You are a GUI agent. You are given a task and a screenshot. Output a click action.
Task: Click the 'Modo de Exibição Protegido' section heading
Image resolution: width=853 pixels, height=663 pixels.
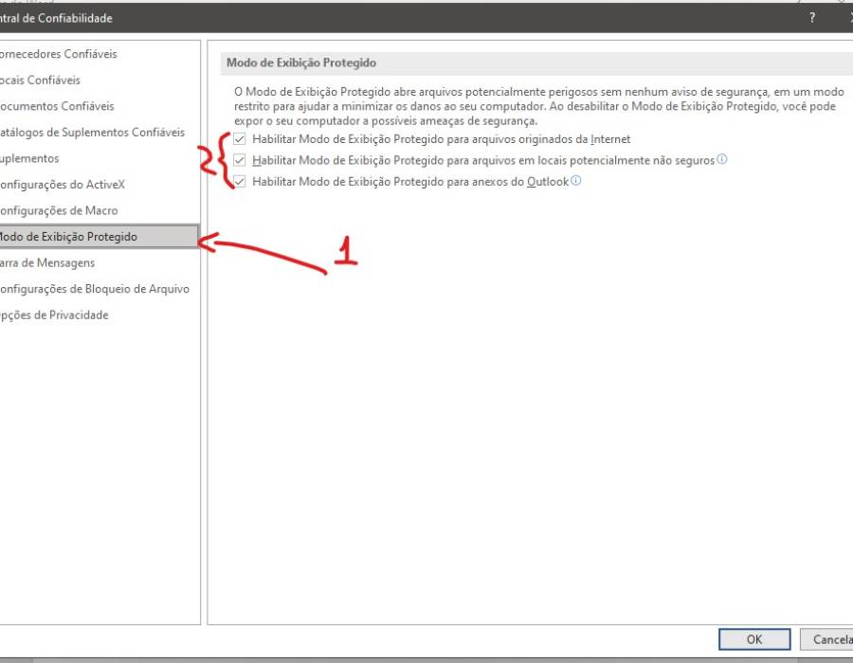(x=301, y=63)
